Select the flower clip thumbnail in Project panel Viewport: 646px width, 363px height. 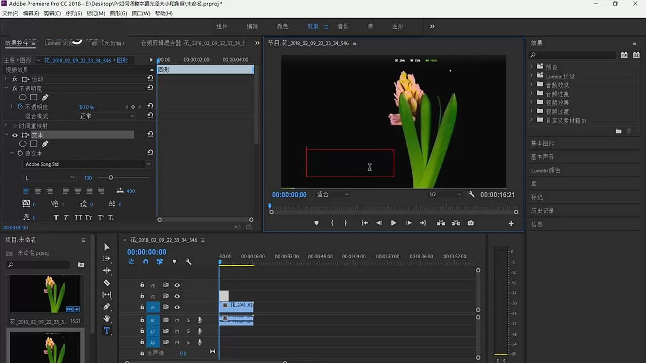point(45,293)
